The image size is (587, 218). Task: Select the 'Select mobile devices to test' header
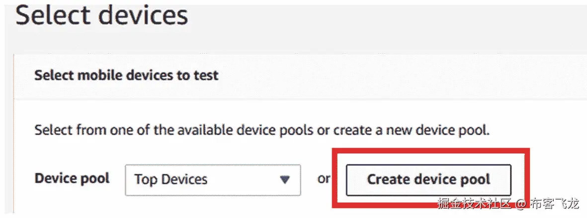click(126, 75)
